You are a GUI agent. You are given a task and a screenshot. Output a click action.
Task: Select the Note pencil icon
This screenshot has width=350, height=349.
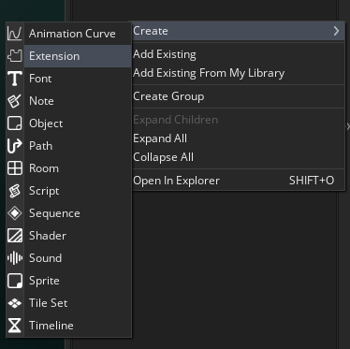click(15, 101)
